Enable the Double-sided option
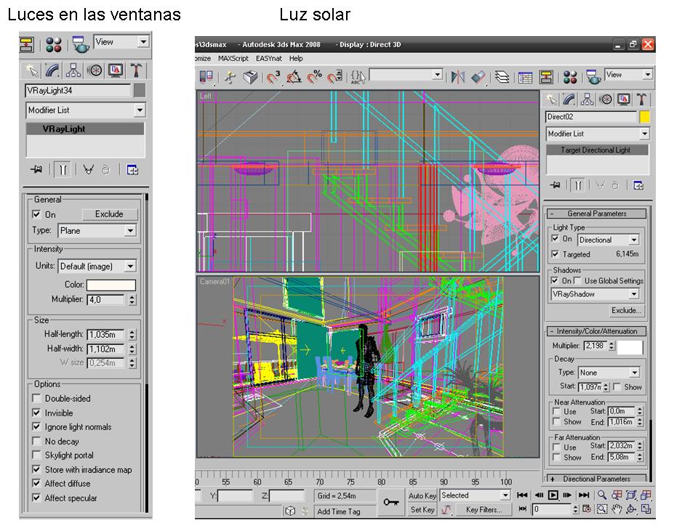Screen dimensions: 698x523 tap(36, 398)
